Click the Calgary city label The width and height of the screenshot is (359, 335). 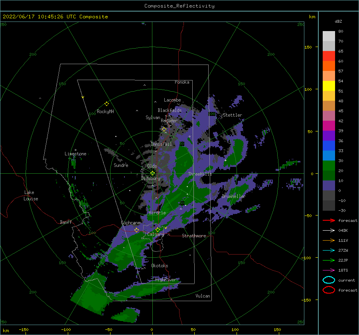click(x=156, y=234)
